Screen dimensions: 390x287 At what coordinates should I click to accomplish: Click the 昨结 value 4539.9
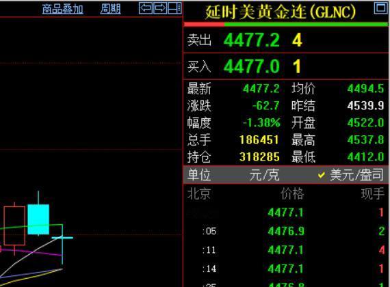(365, 106)
